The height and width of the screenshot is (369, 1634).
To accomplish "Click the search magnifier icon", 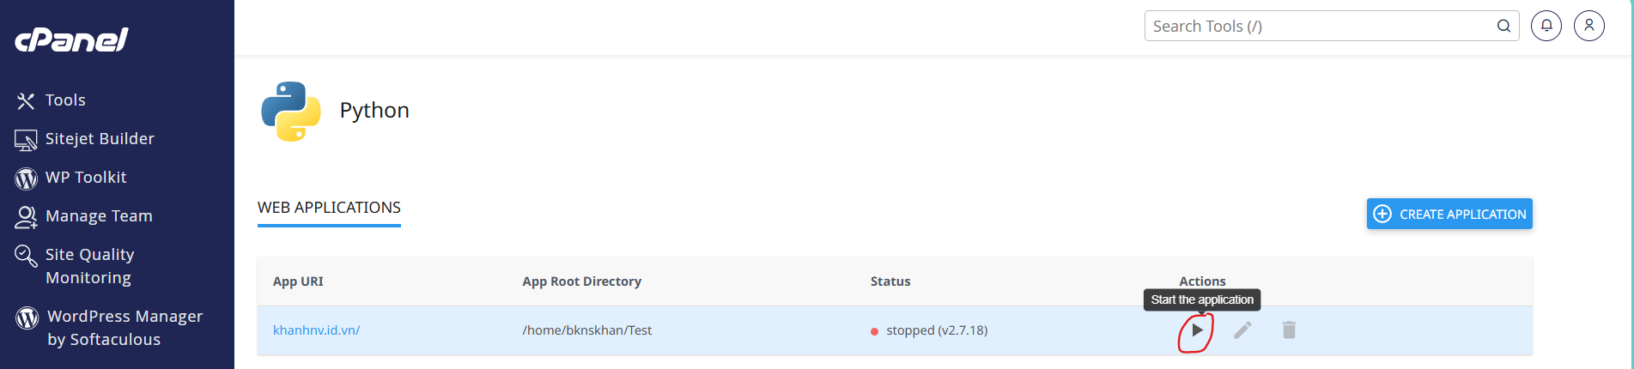I will pos(1503,26).
